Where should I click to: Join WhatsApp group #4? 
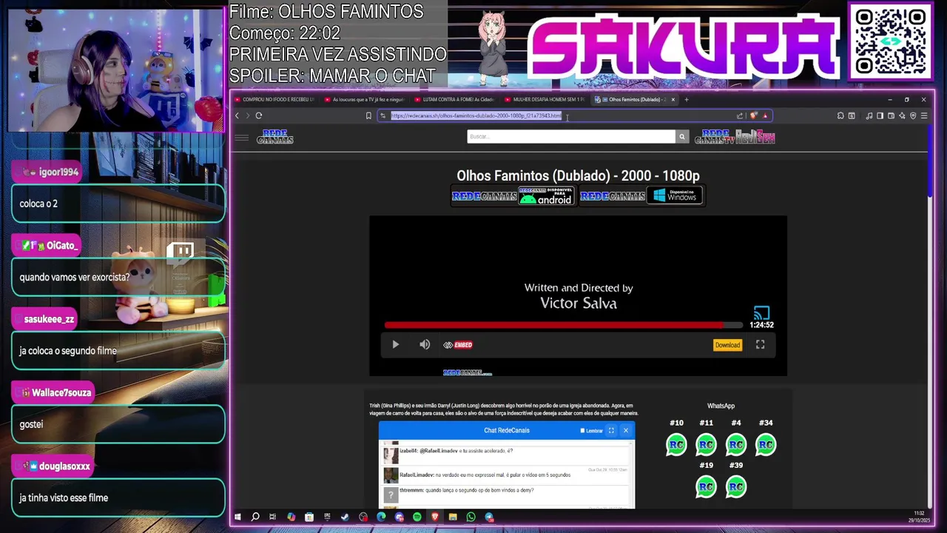coord(736,445)
